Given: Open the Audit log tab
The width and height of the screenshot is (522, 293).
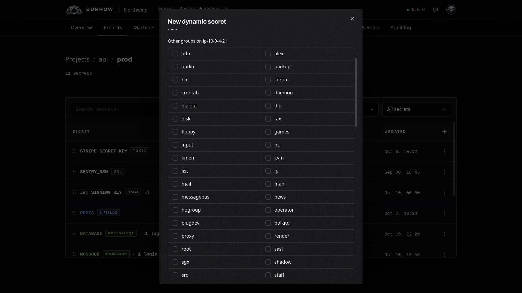Looking at the screenshot, I should pos(401,27).
